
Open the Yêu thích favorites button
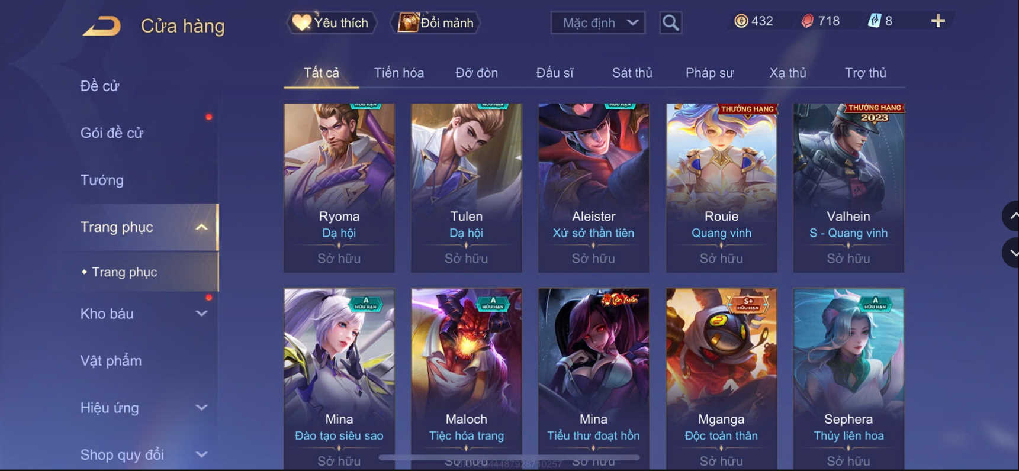click(x=332, y=23)
